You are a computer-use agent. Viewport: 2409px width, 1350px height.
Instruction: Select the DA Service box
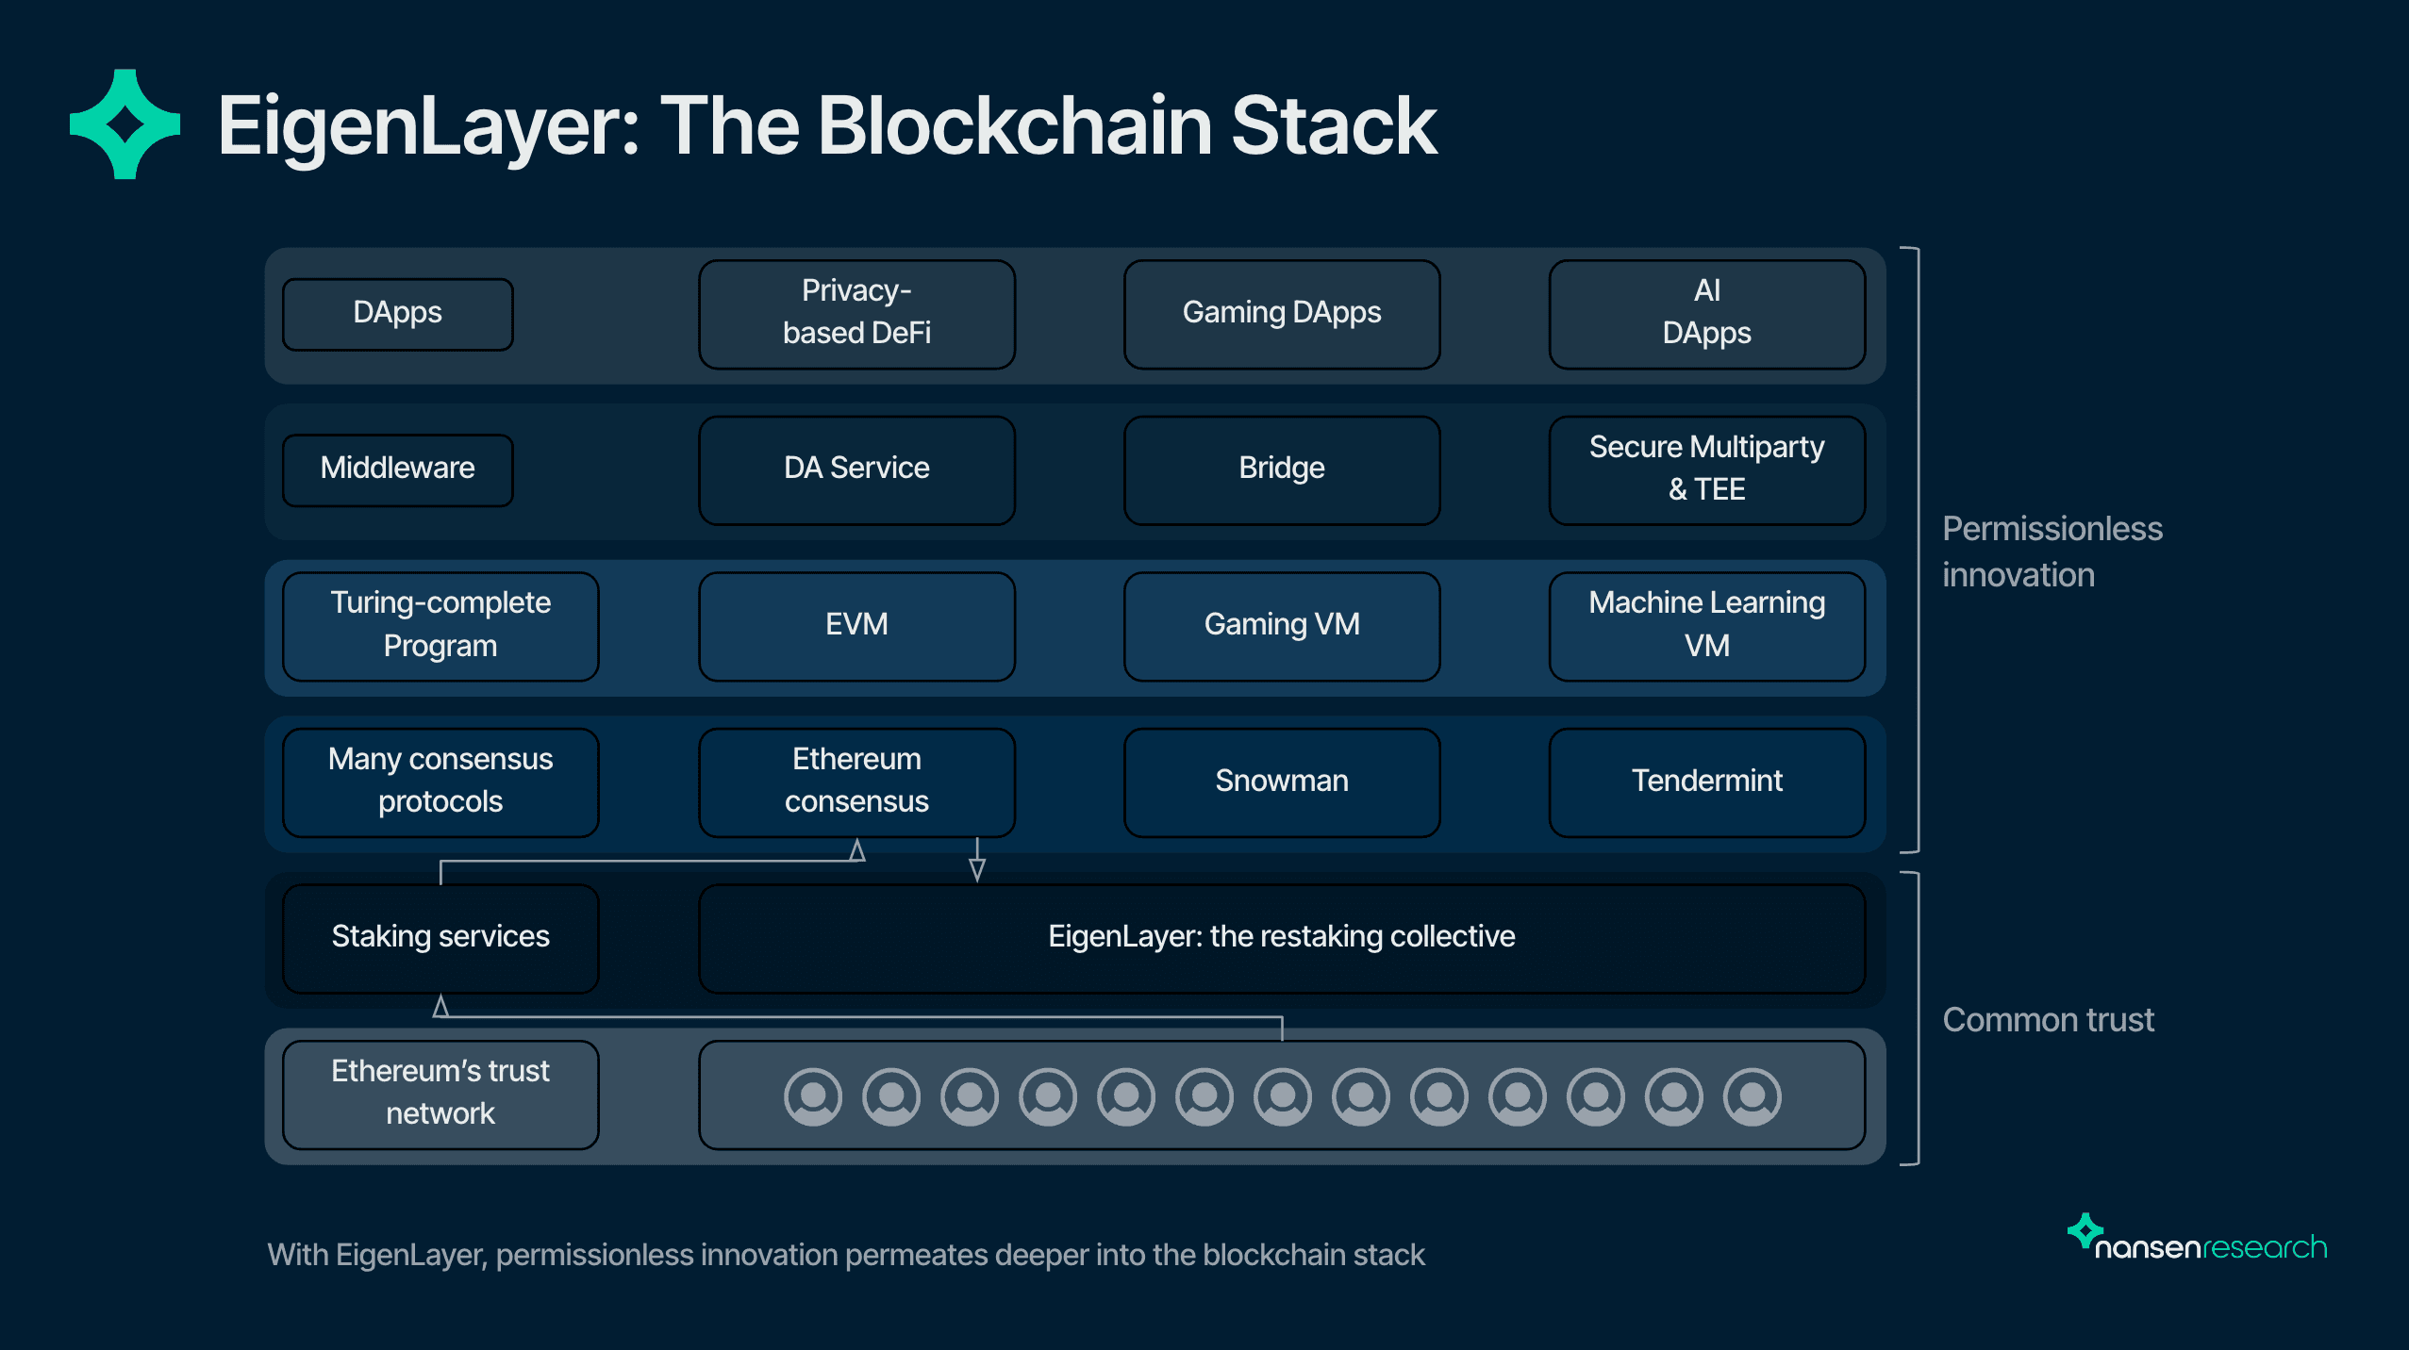point(856,469)
